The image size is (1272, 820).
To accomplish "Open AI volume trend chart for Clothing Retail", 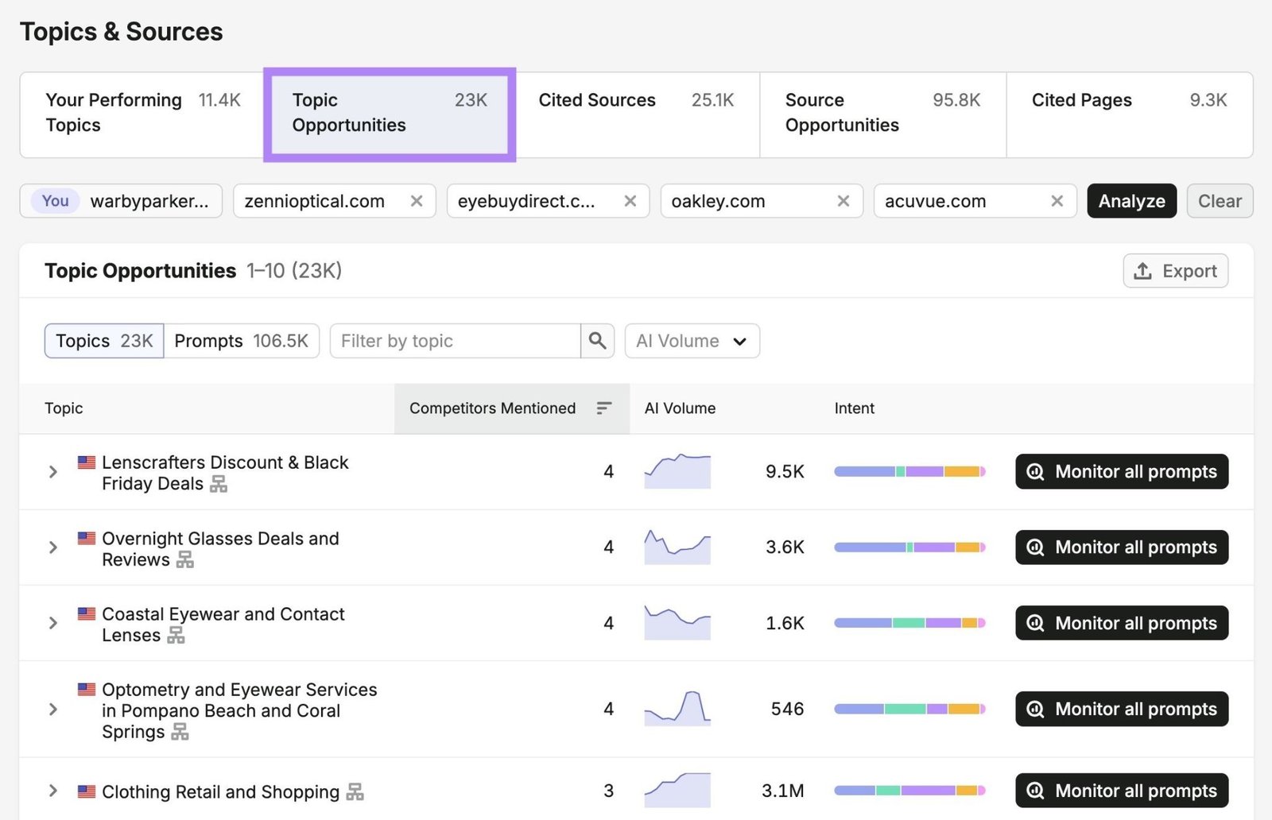I will point(677,791).
